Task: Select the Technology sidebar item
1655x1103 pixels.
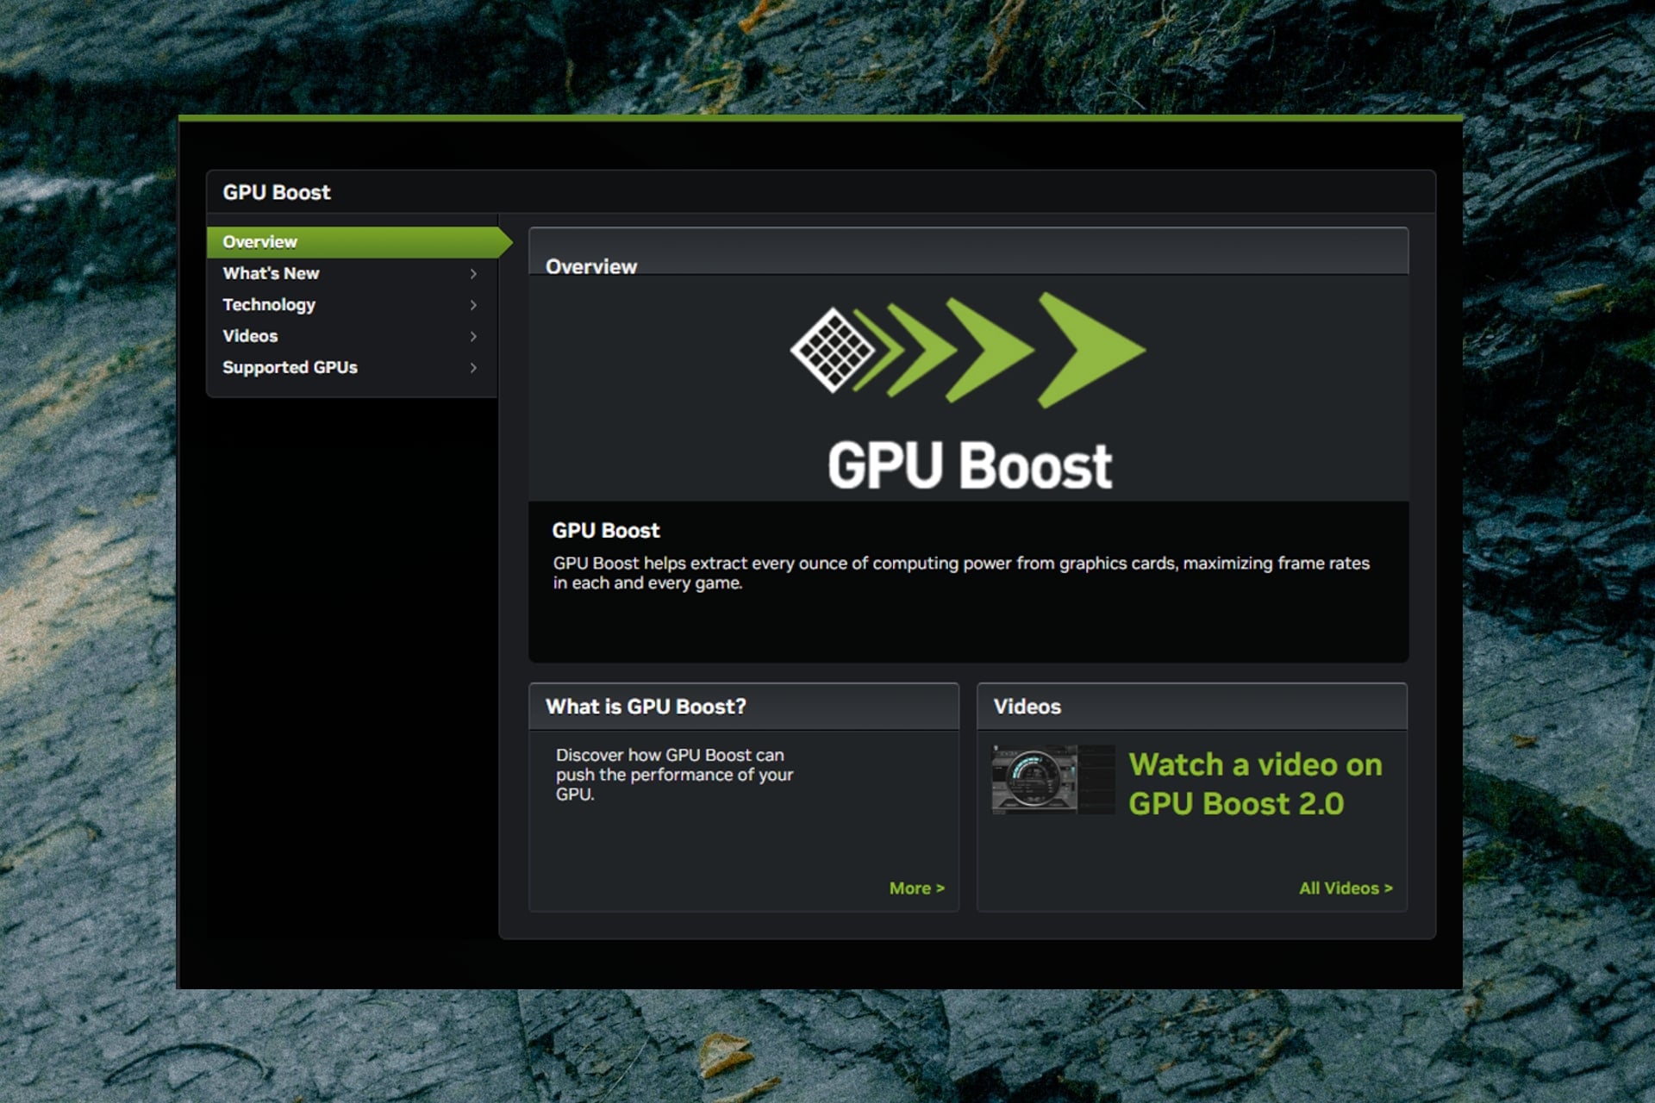Action: (x=268, y=304)
